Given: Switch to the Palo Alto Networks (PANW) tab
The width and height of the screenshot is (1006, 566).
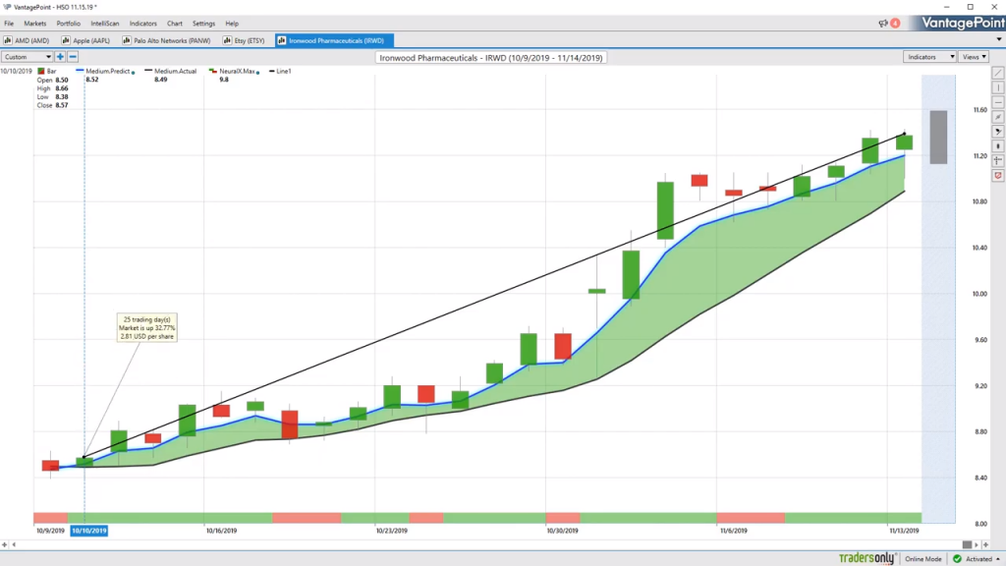Looking at the screenshot, I should point(167,39).
